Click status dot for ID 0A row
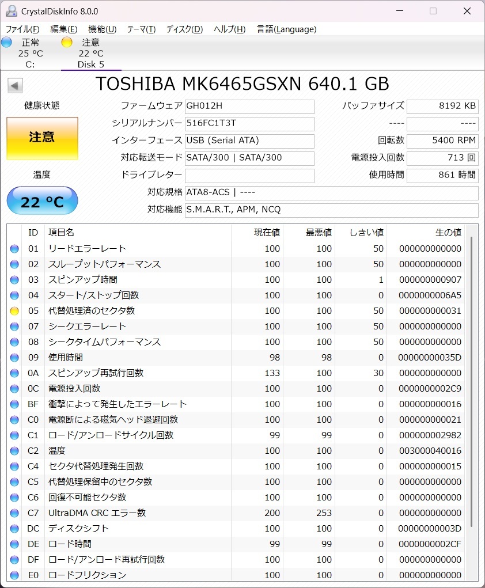This screenshot has height=588, width=485. click(x=14, y=373)
